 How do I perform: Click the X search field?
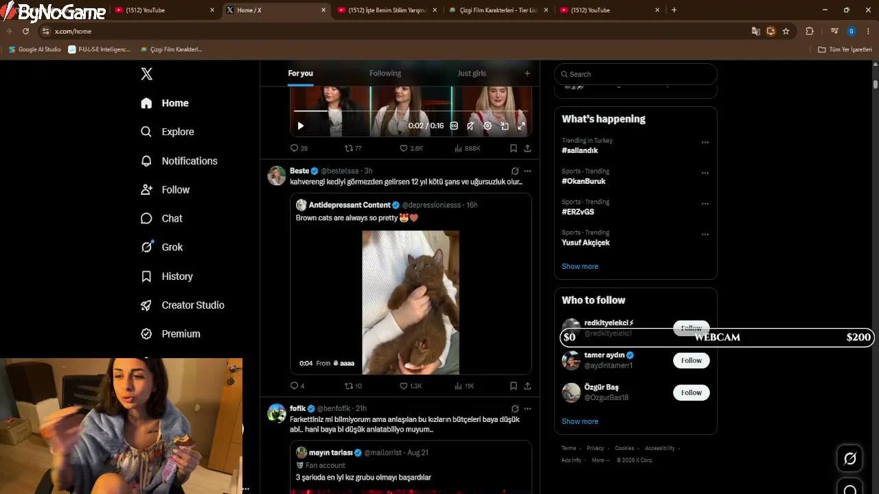coord(636,74)
